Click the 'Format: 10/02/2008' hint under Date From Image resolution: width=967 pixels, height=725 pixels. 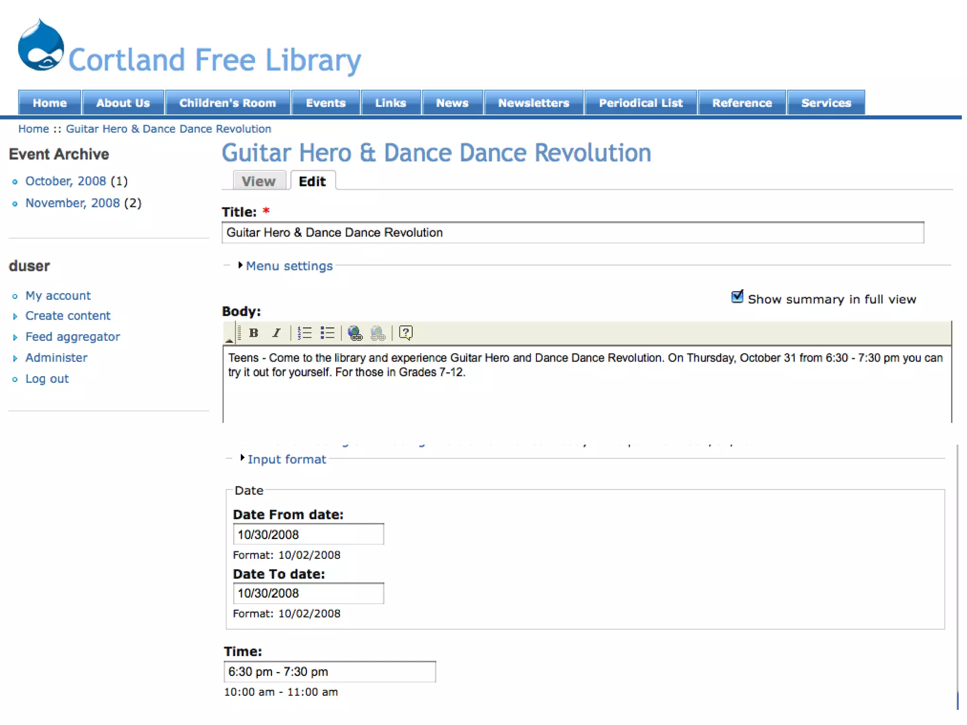pyautogui.click(x=287, y=555)
